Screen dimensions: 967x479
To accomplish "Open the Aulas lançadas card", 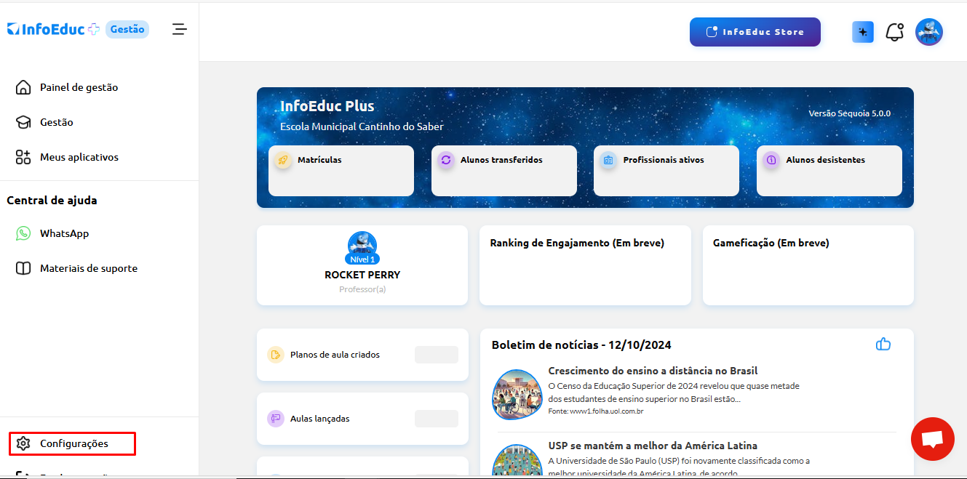I will coord(362,419).
